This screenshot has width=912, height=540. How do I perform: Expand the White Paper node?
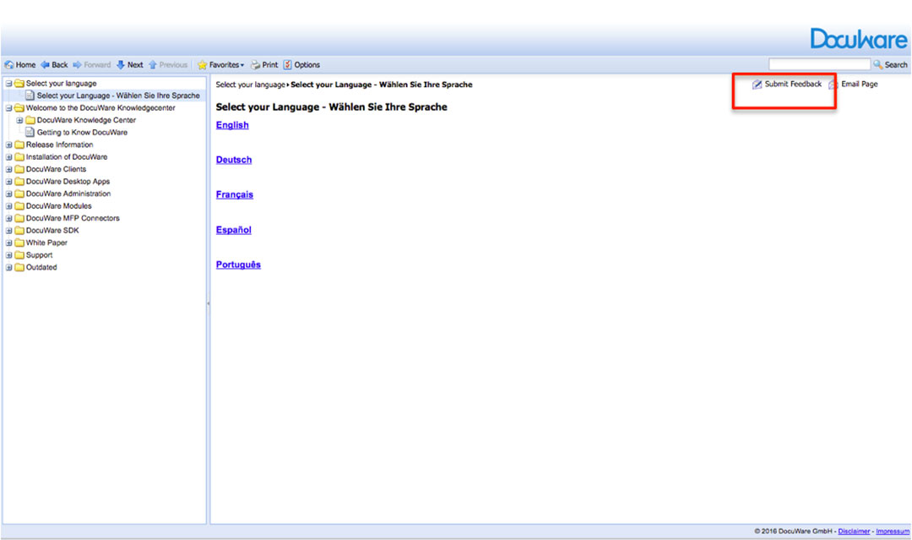point(8,243)
